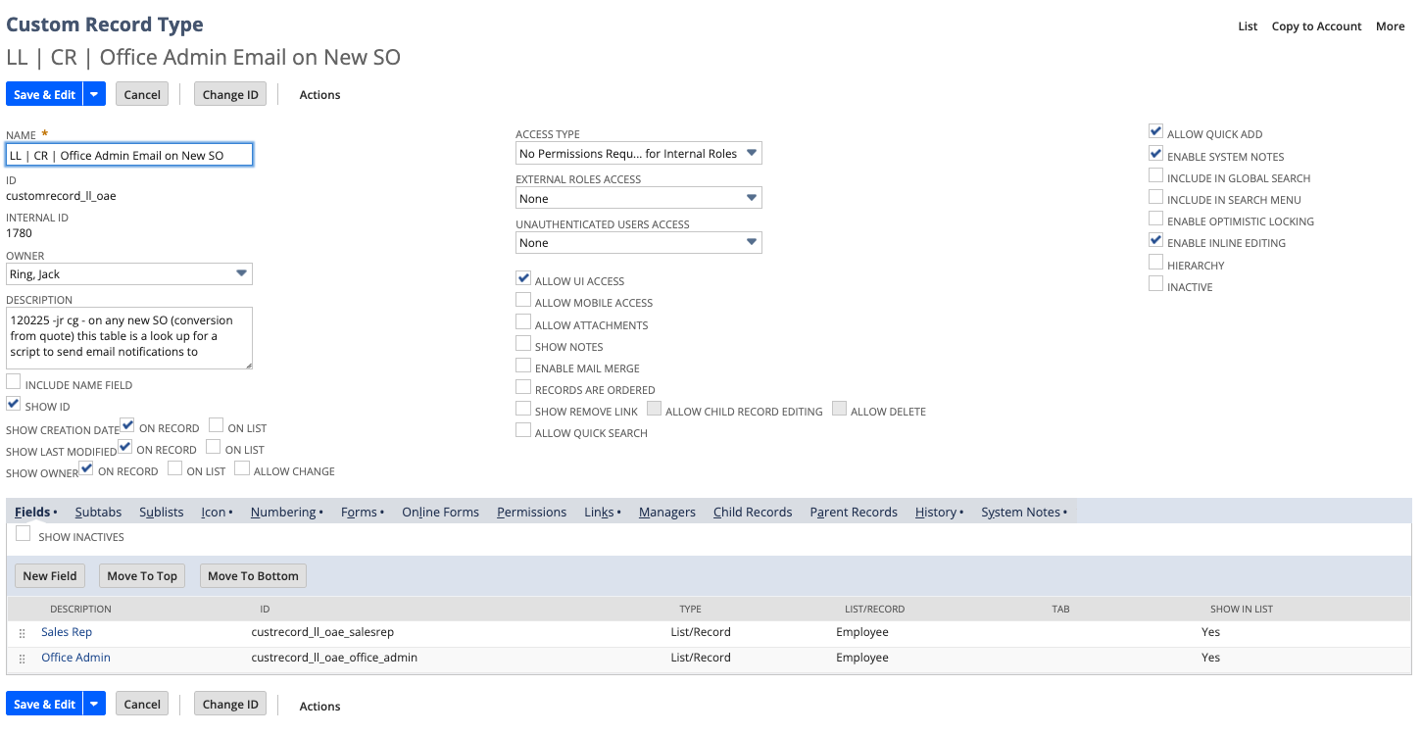Click the New Field button
The width and height of the screenshot is (1422, 735).
50,575
